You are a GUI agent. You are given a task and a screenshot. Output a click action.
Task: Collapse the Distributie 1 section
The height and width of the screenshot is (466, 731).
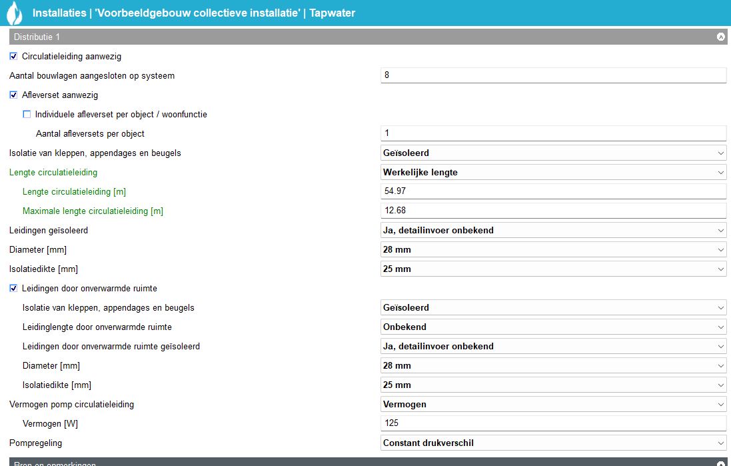(x=720, y=37)
